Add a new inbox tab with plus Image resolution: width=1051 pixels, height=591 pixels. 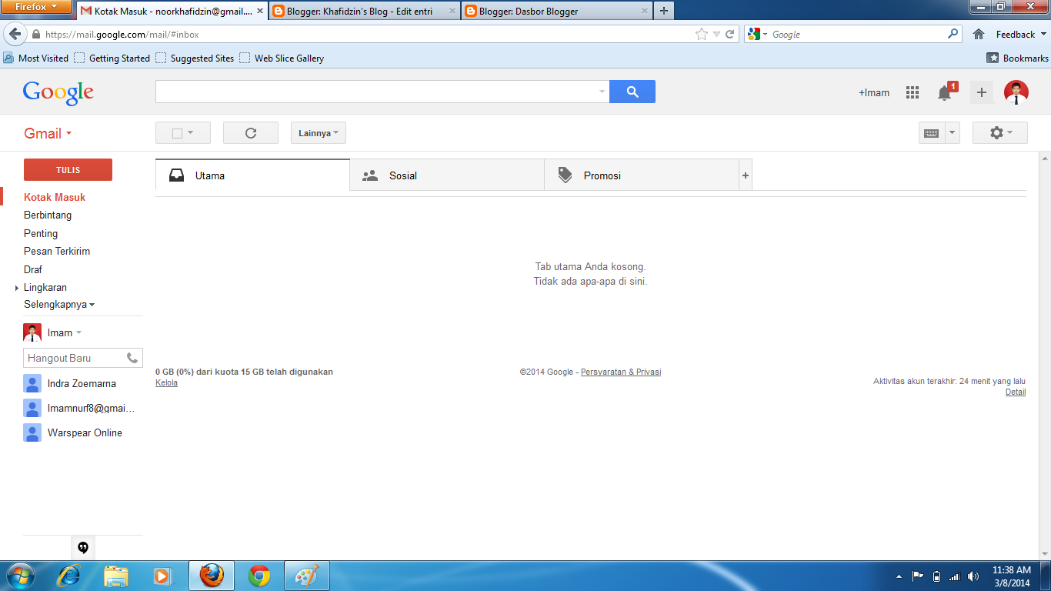(x=745, y=175)
